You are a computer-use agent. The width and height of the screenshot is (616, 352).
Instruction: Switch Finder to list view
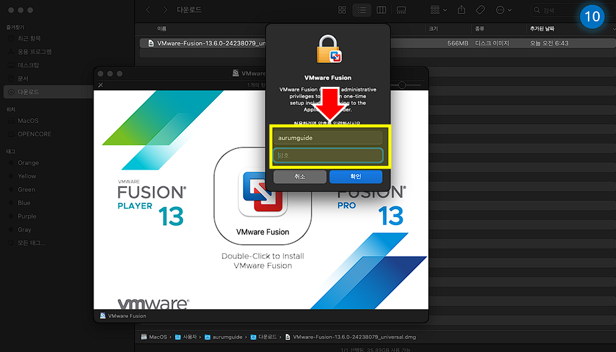(x=362, y=10)
